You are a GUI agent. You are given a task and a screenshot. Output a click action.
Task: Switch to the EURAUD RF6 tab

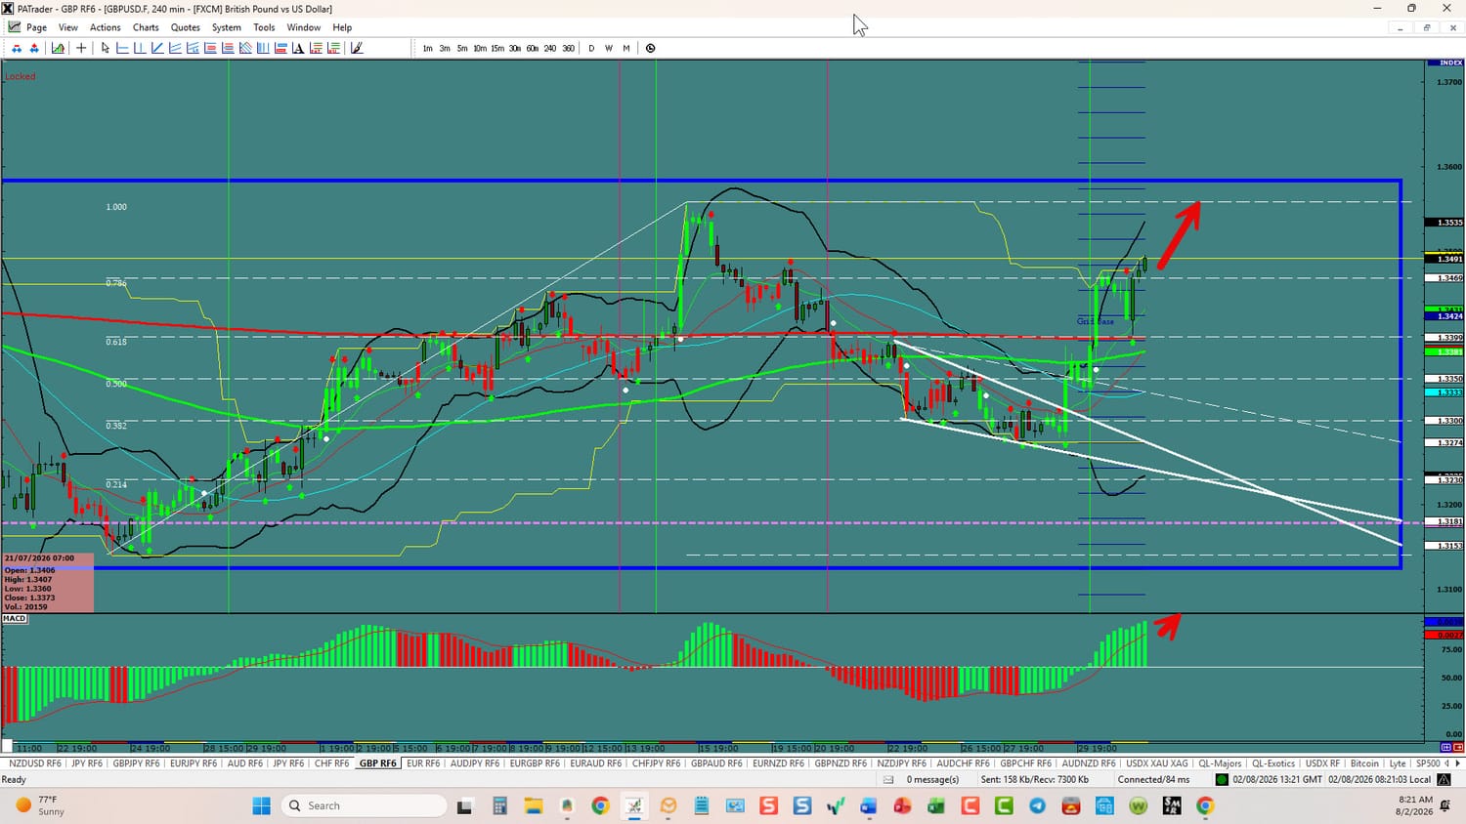pyautogui.click(x=595, y=763)
